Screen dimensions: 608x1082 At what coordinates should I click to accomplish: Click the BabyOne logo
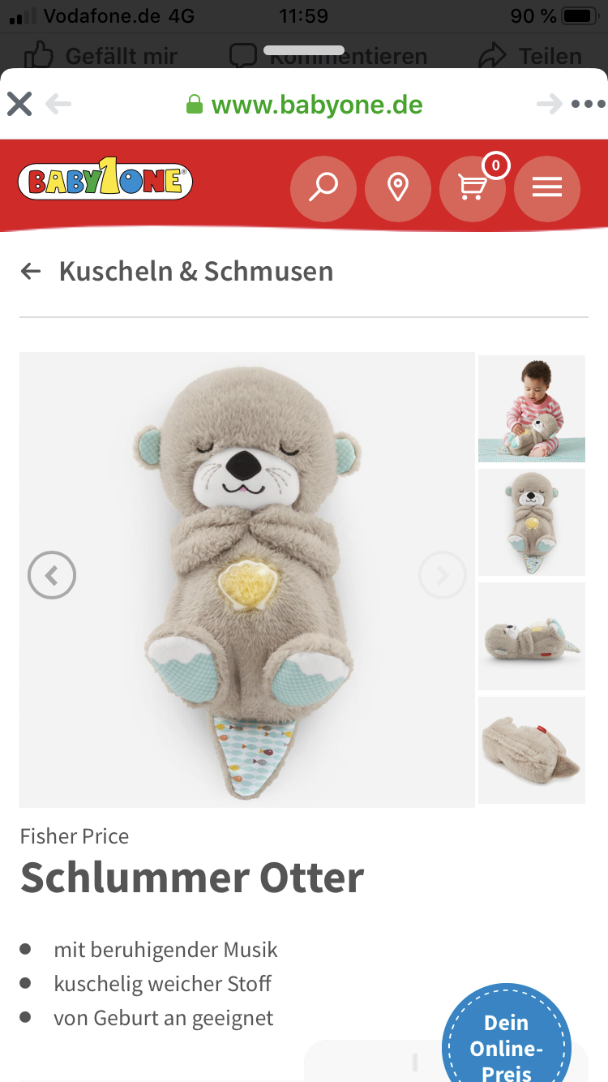[x=105, y=181]
